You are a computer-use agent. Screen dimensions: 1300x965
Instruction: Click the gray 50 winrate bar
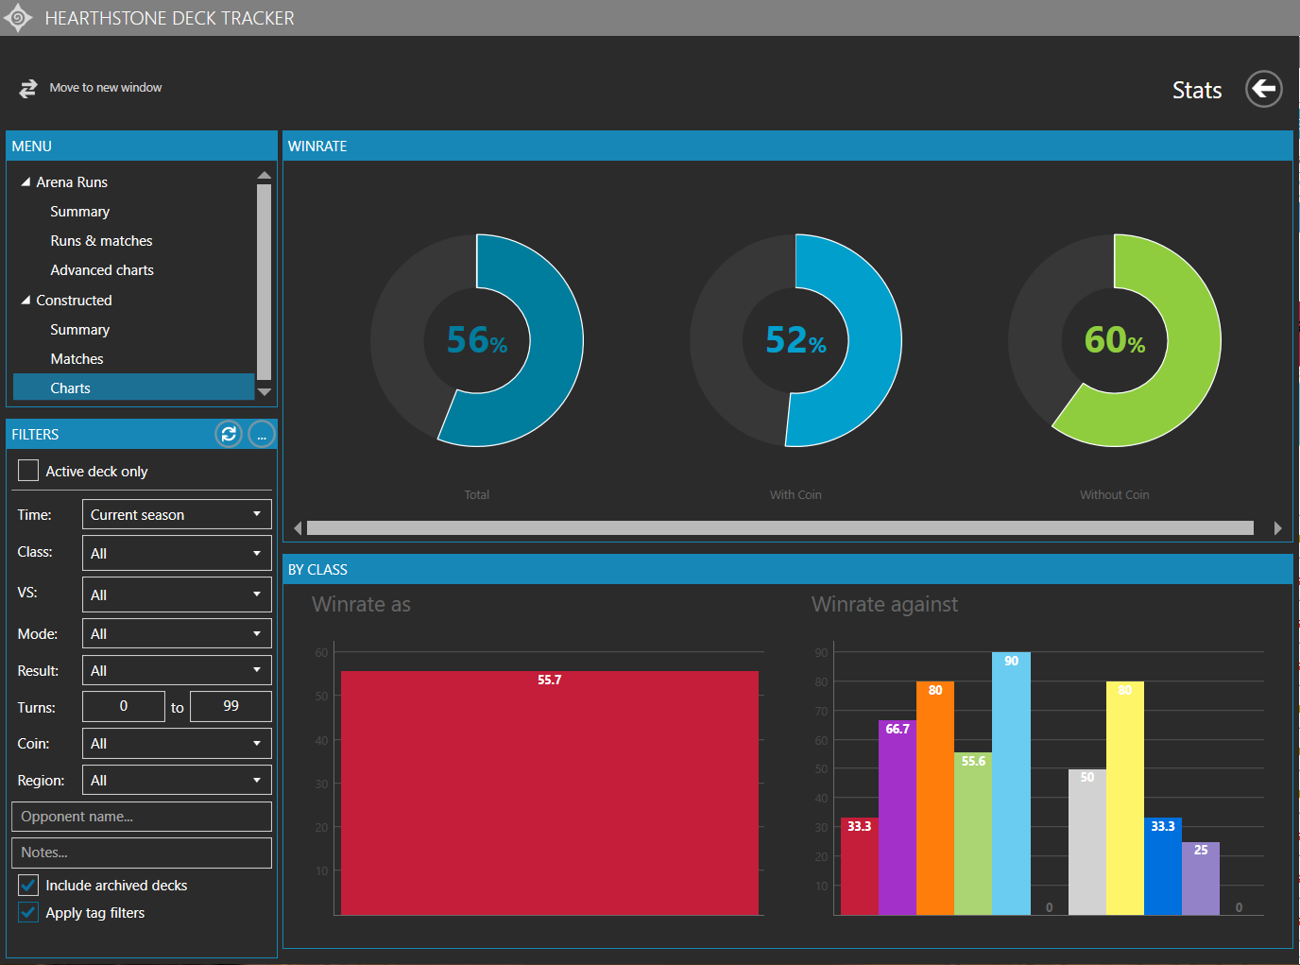coord(1087,842)
